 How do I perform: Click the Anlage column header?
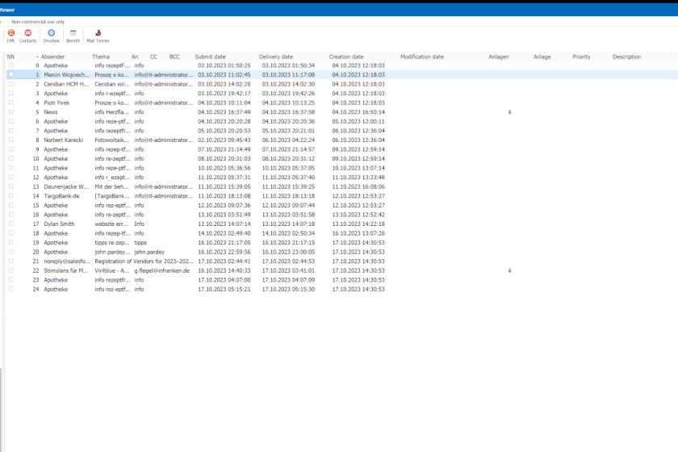pyautogui.click(x=542, y=56)
